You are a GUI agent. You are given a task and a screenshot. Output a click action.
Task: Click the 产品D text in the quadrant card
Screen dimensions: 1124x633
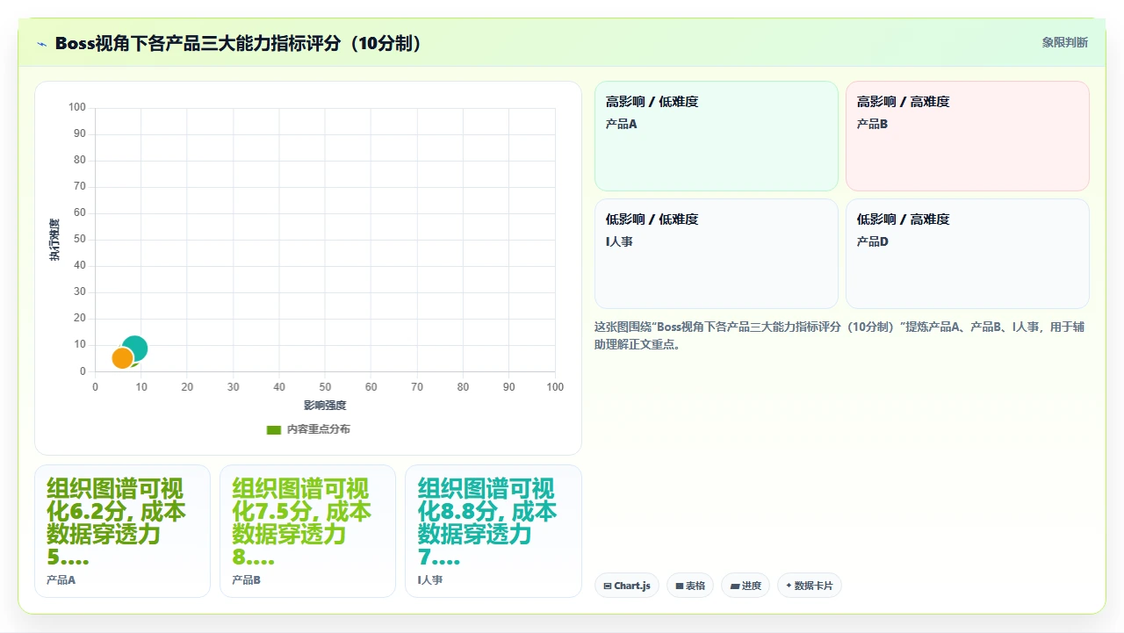click(x=873, y=241)
